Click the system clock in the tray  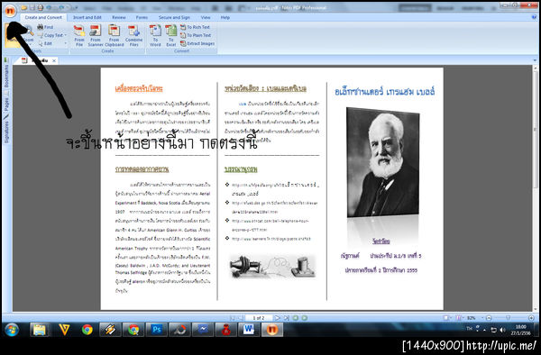click(520, 330)
